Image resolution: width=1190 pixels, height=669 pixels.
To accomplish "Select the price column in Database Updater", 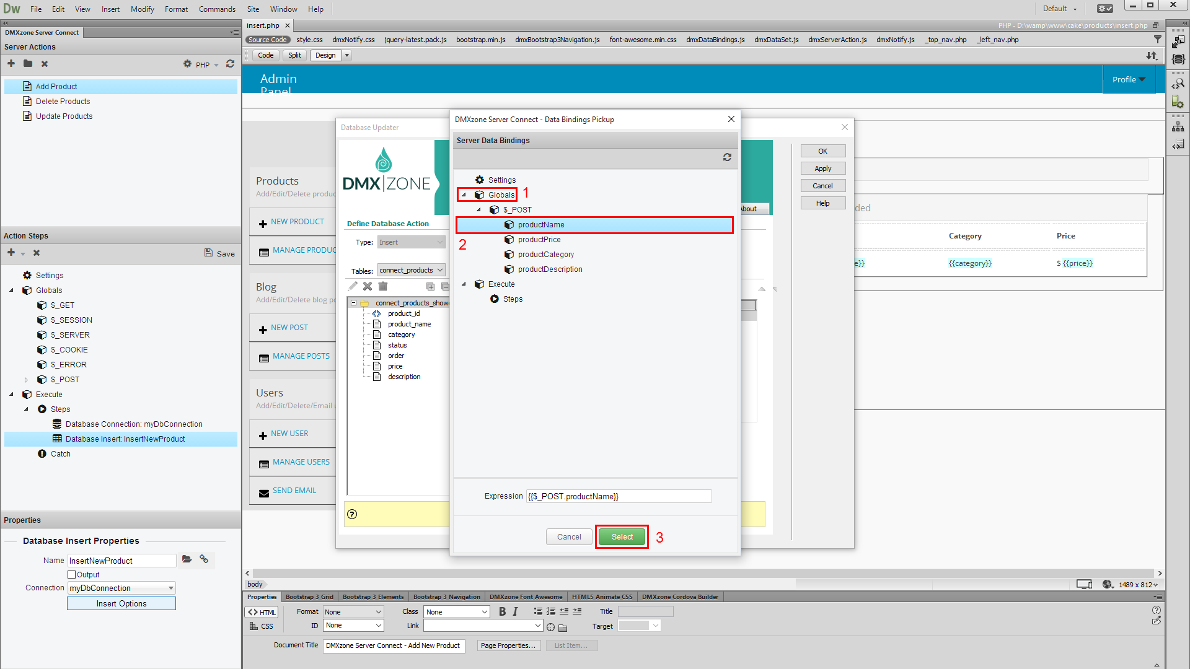I will pos(395,366).
